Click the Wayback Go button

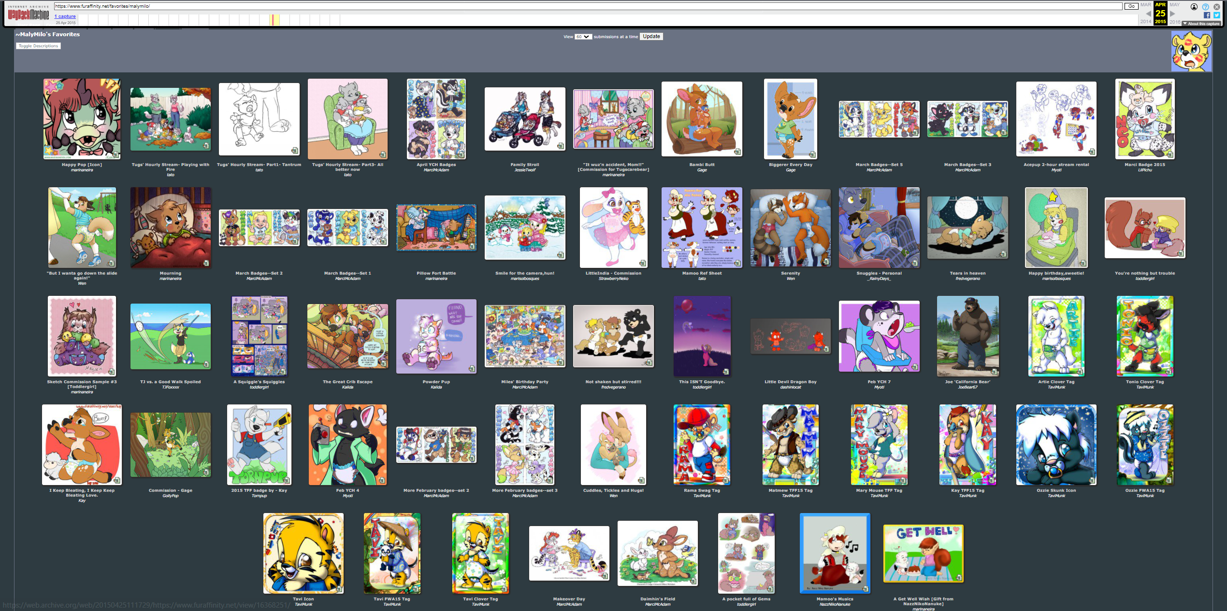tap(1131, 6)
